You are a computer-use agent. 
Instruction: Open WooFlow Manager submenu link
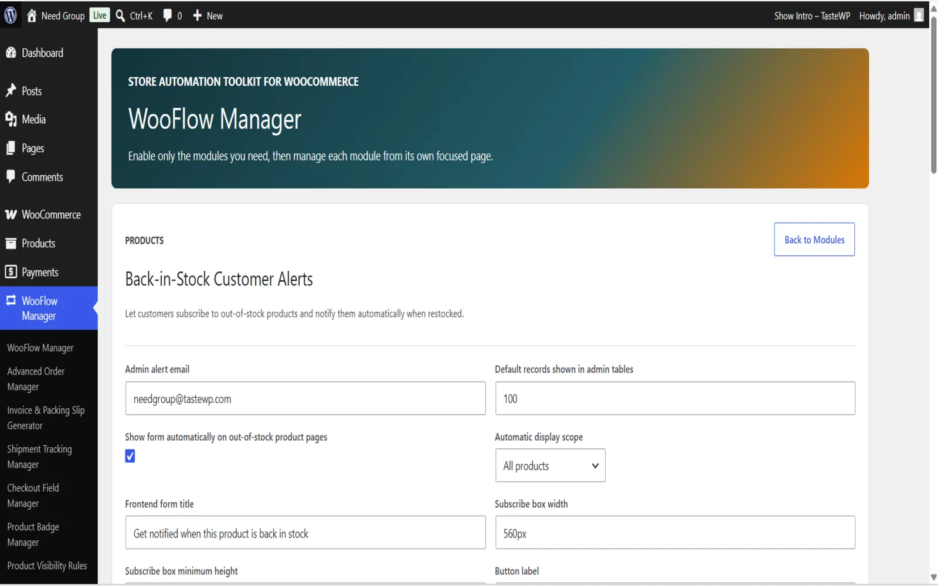[40, 348]
